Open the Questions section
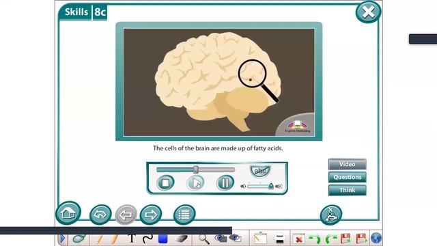Image resolution: width=437 pixels, height=246 pixels. pos(348,177)
